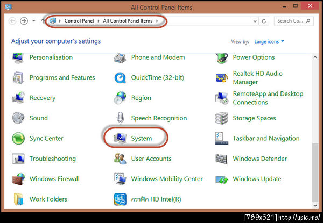323x223 pixels.
Task: Open the Windows Update text link
Action: (257, 179)
